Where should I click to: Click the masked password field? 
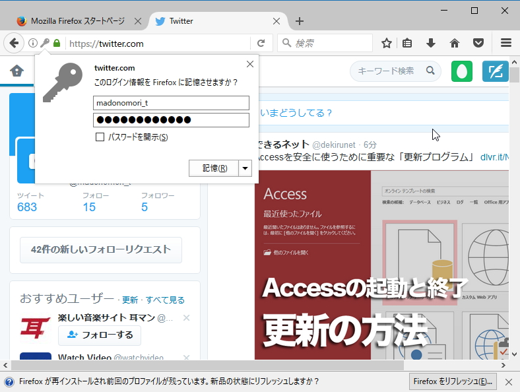[x=171, y=120]
